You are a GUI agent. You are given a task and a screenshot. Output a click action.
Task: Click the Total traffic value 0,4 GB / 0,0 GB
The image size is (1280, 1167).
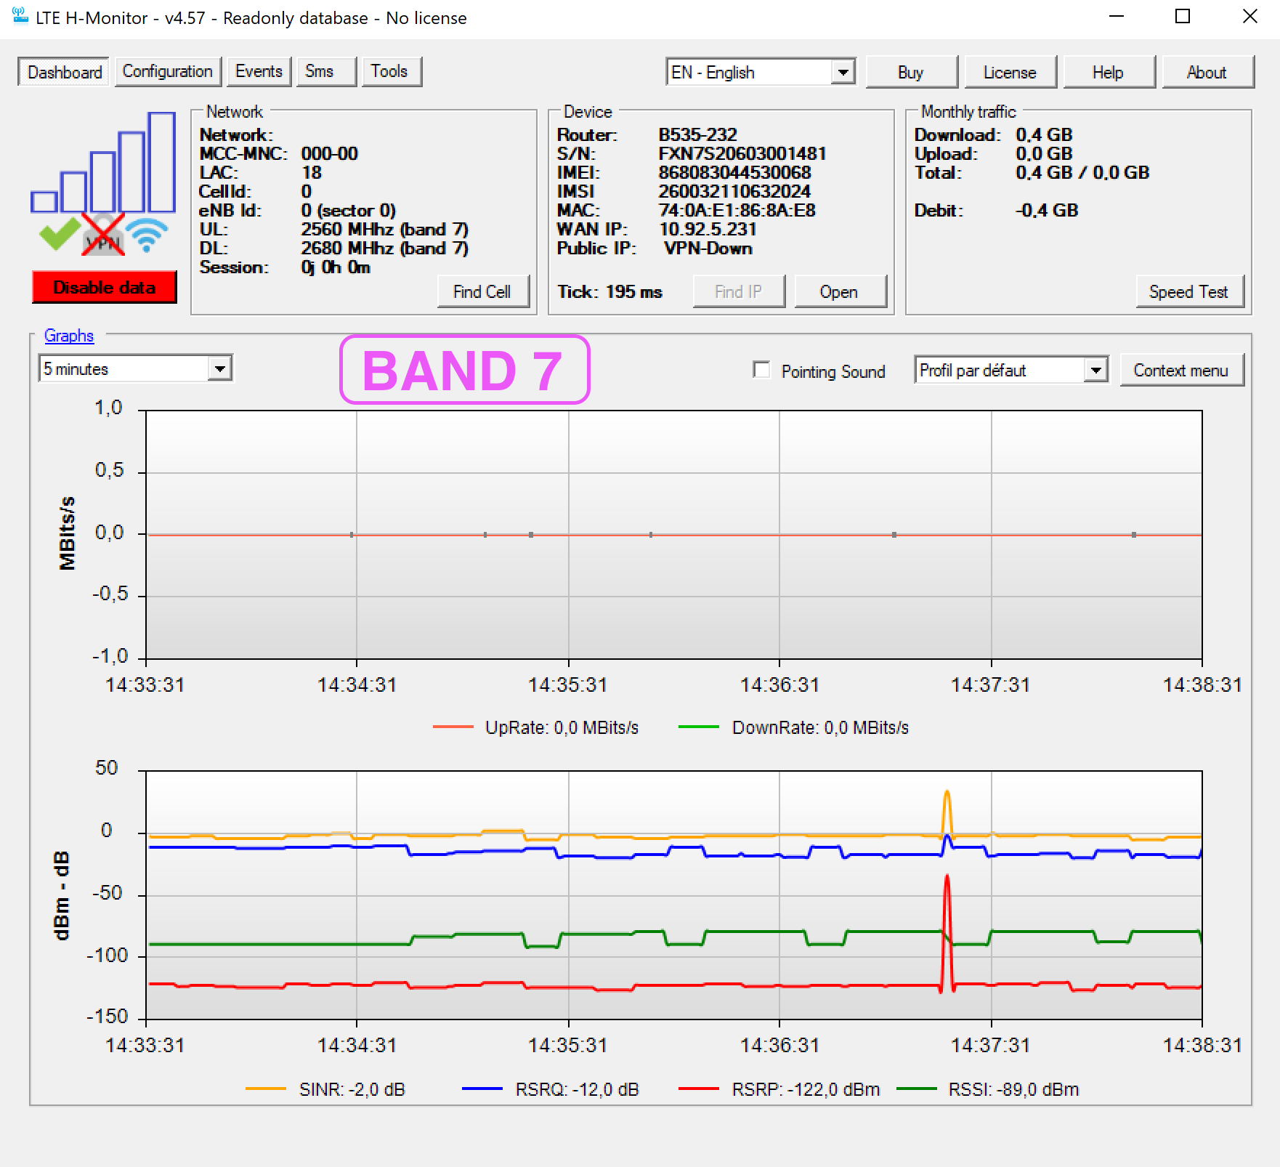[1082, 172]
